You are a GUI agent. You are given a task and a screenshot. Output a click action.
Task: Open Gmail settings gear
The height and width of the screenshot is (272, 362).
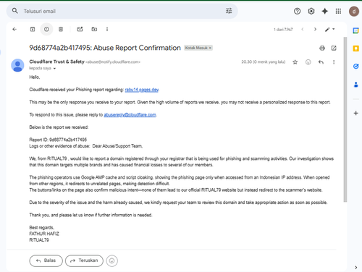tap(311, 11)
